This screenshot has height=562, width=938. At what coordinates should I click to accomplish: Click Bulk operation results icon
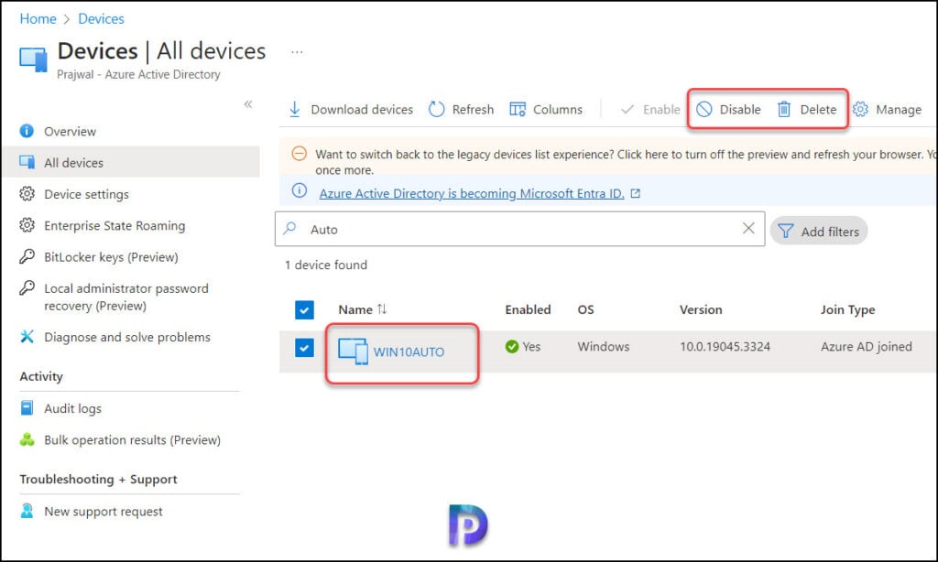tap(27, 440)
